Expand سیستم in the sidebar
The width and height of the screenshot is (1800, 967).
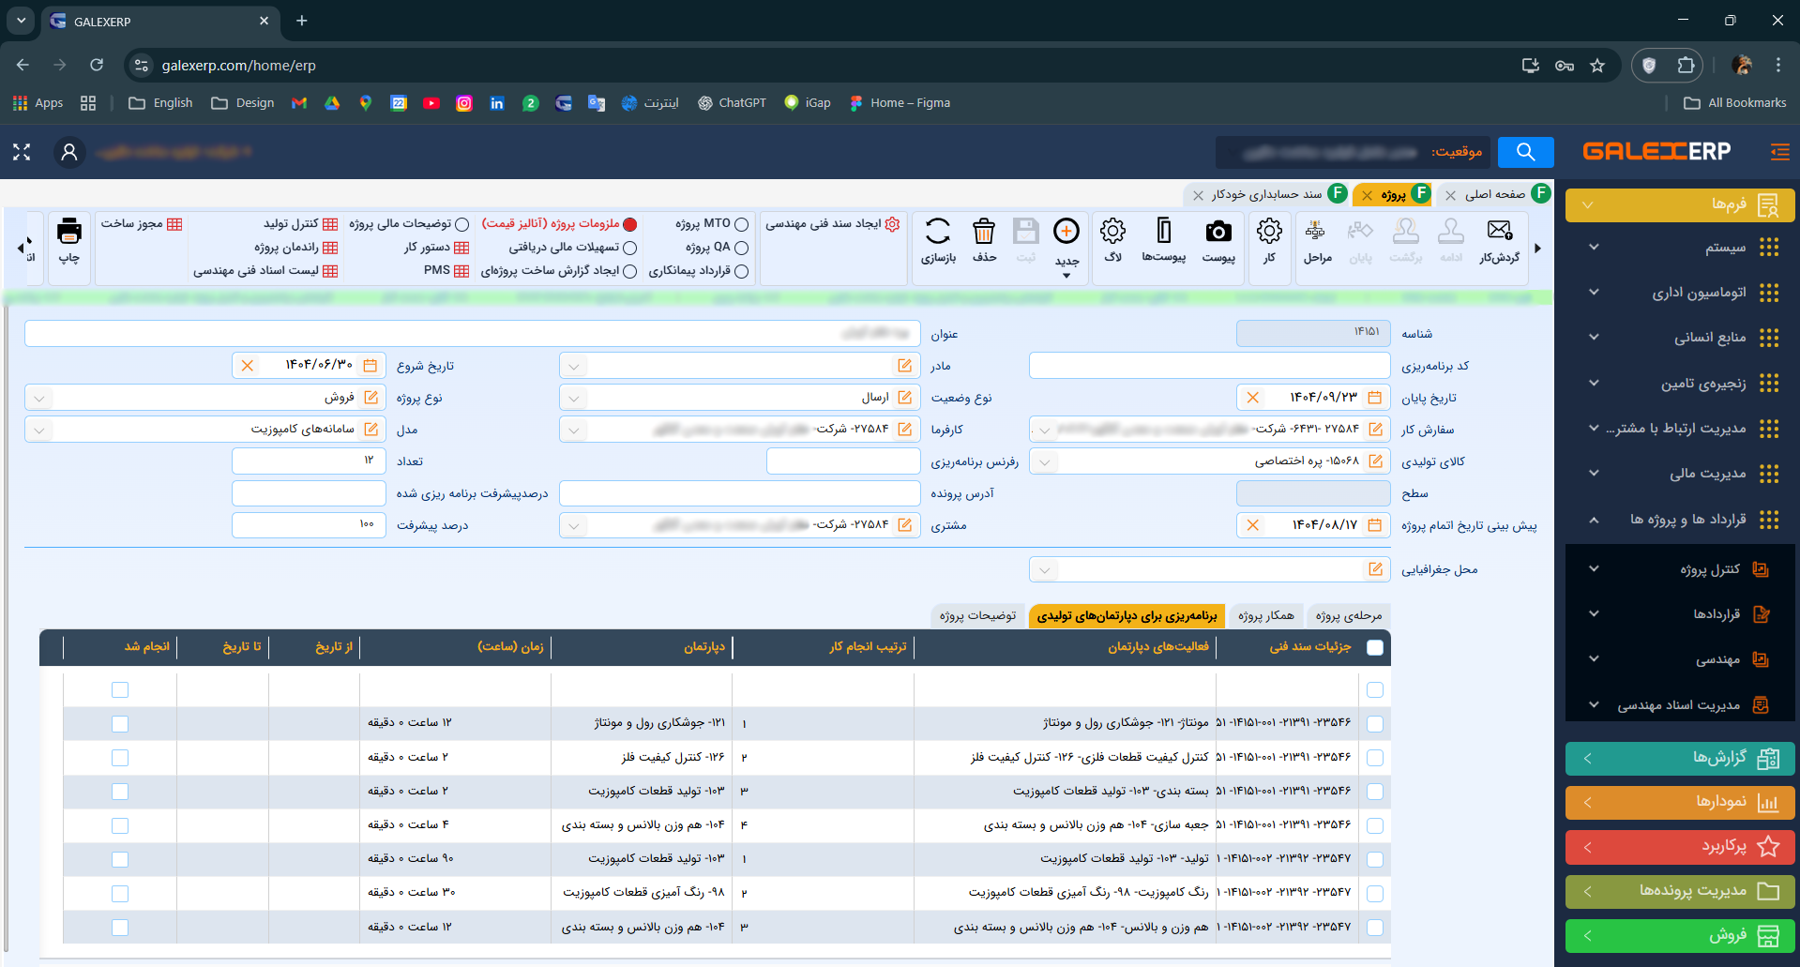coord(1680,247)
